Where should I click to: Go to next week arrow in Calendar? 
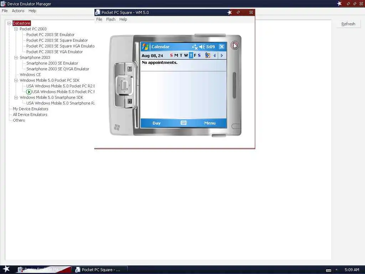tap(222, 55)
